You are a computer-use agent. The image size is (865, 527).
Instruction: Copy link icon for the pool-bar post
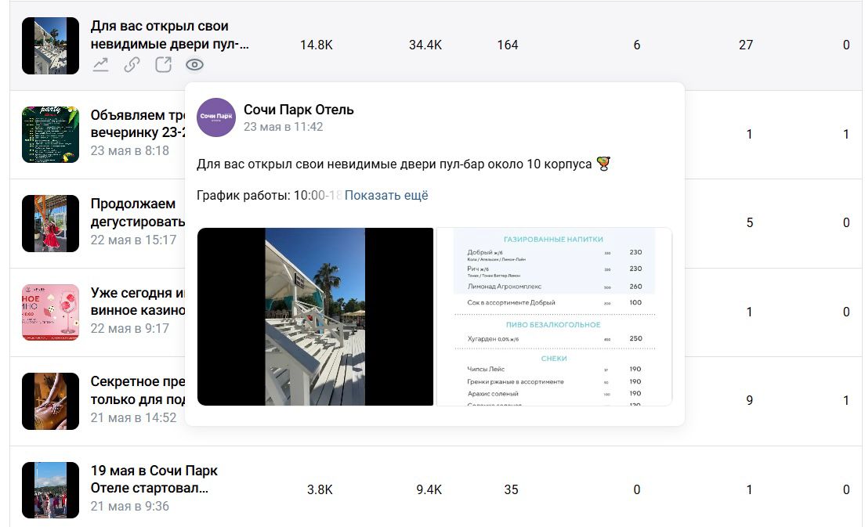[132, 65]
